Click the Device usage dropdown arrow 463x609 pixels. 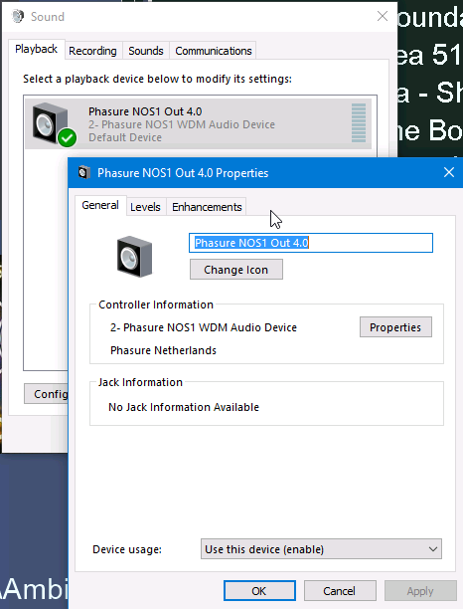point(433,549)
